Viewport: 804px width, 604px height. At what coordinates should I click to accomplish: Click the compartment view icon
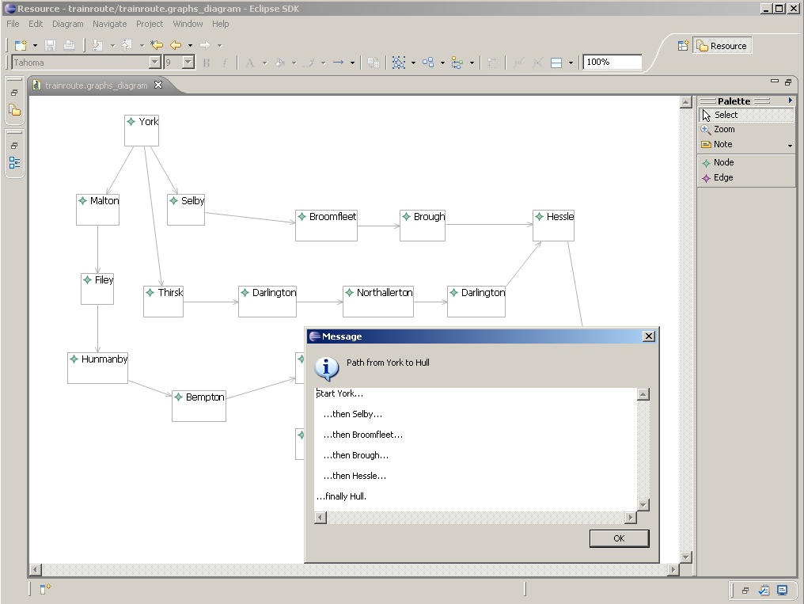556,63
